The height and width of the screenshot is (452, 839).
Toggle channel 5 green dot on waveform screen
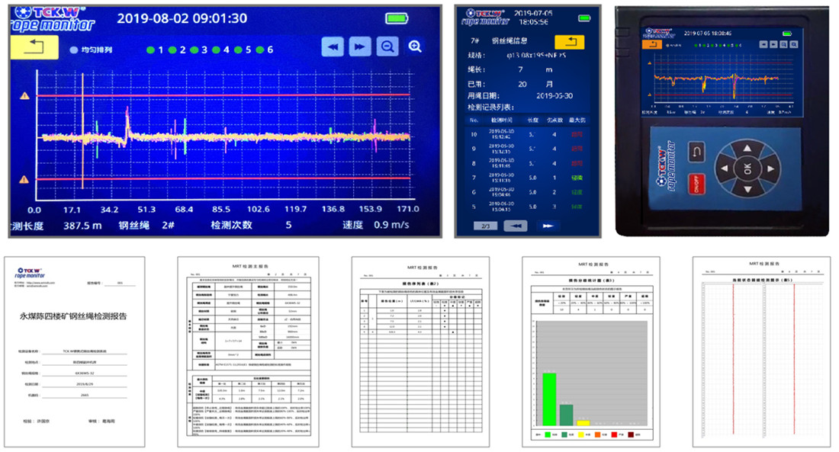(238, 50)
